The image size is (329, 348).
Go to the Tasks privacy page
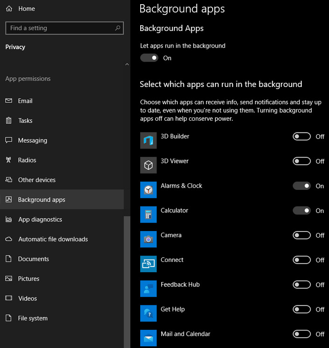point(62,121)
